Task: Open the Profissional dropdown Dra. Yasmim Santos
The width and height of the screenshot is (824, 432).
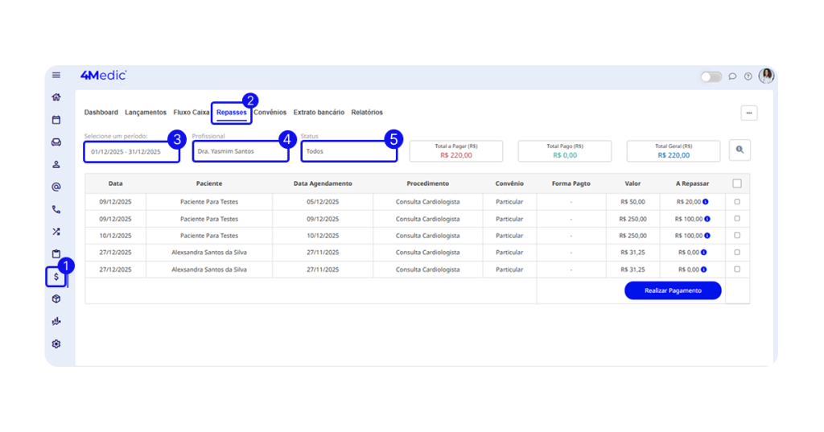Action: point(240,151)
